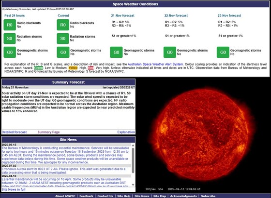Click 'Friday 21 November' date text
The height and width of the screenshot is (198, 271).
click(15, 87)
